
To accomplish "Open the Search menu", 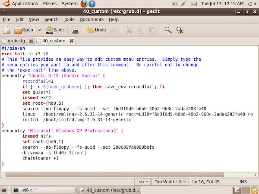I will [51, 19].
